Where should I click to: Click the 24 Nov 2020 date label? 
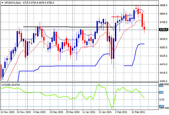pyautogui.click(x=24, y=112)
